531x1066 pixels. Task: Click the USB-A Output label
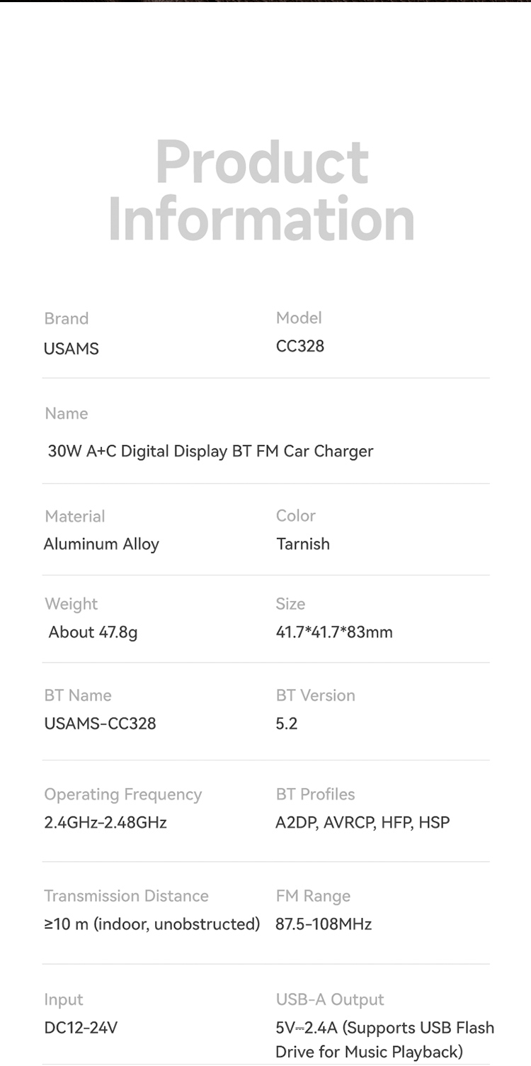(330, 999)
